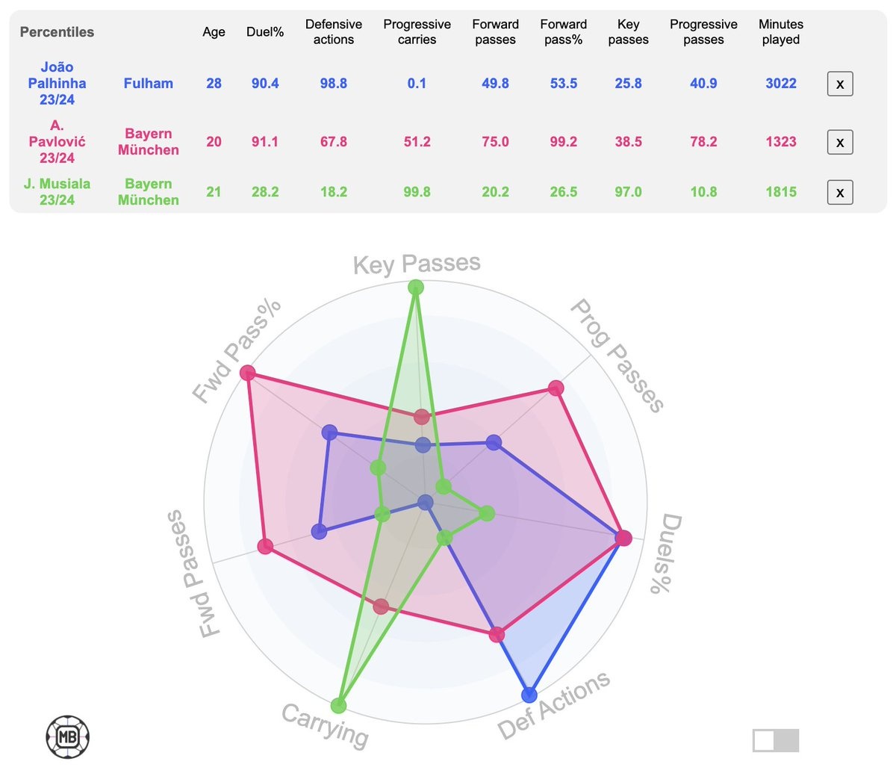Open the João Palhinha 23/24 player link
The image size is (896, 782).
tap(57, 83)
